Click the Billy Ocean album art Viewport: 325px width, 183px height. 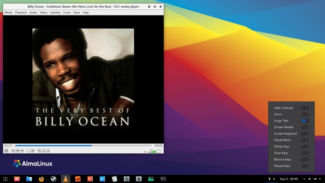pos(83,79)
